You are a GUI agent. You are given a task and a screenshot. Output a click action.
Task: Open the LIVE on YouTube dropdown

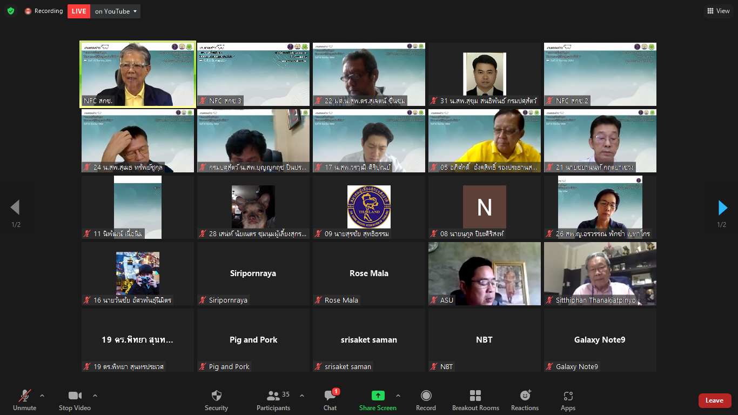[x=104, y=11]
